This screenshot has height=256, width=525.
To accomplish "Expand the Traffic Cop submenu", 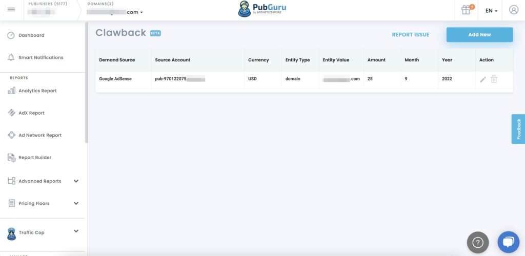I will [x=76, y=231].
